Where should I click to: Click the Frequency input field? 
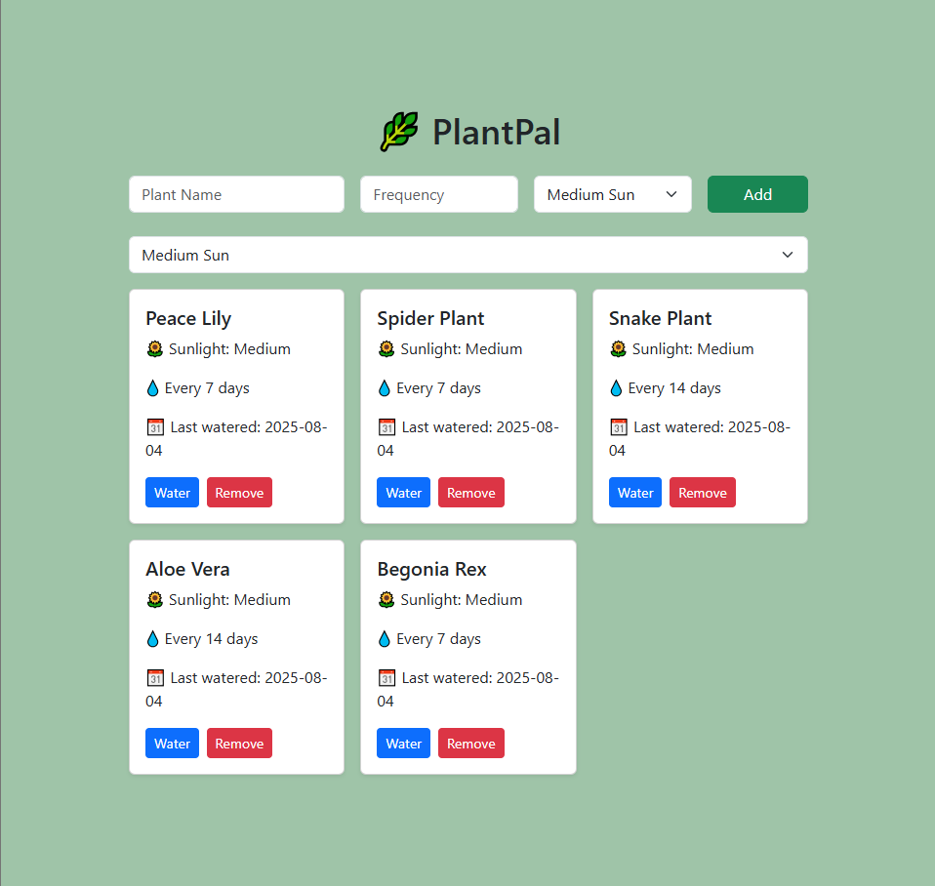click(438, 194)
